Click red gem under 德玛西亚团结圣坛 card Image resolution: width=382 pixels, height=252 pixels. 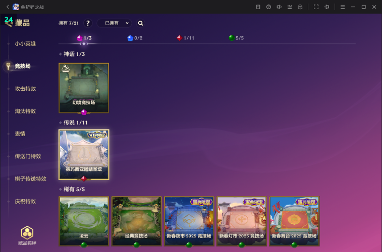click(84, 179)
